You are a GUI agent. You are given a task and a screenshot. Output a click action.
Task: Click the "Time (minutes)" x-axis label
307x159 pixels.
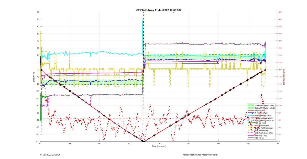[159, 146]
